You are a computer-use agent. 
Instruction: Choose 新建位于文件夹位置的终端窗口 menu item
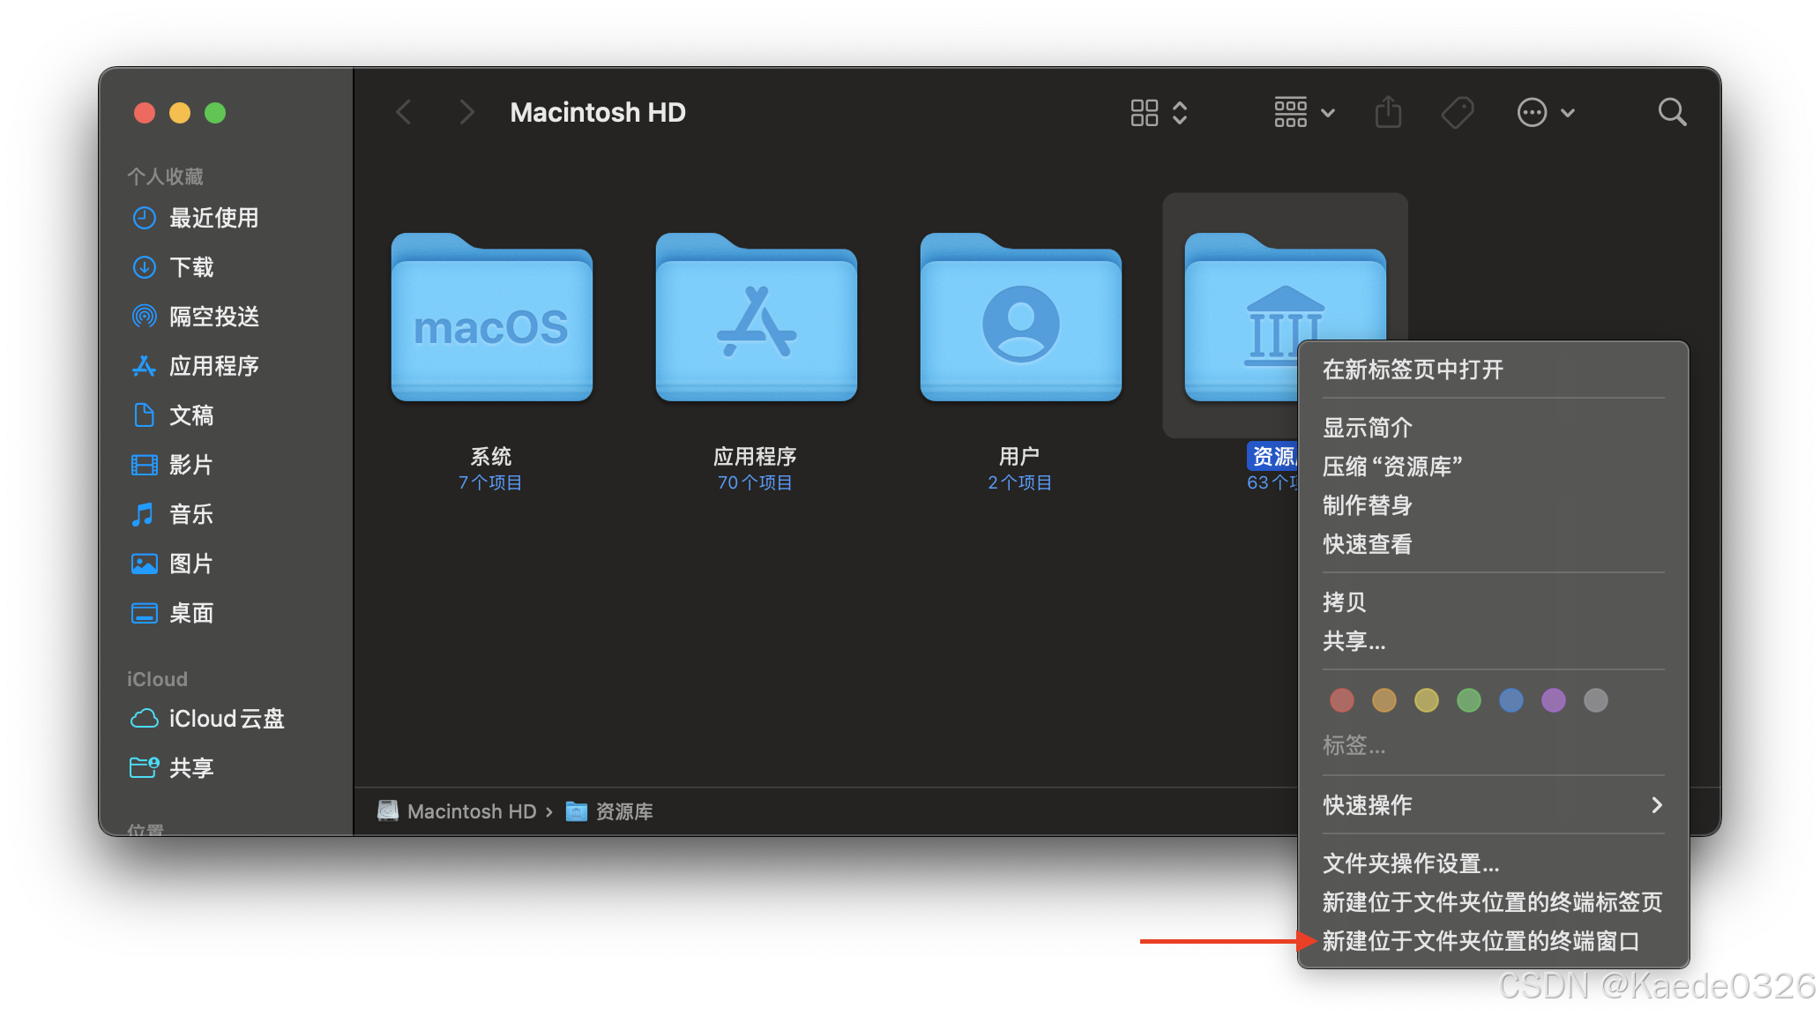pyautogui.click(x=1481, y=941)
